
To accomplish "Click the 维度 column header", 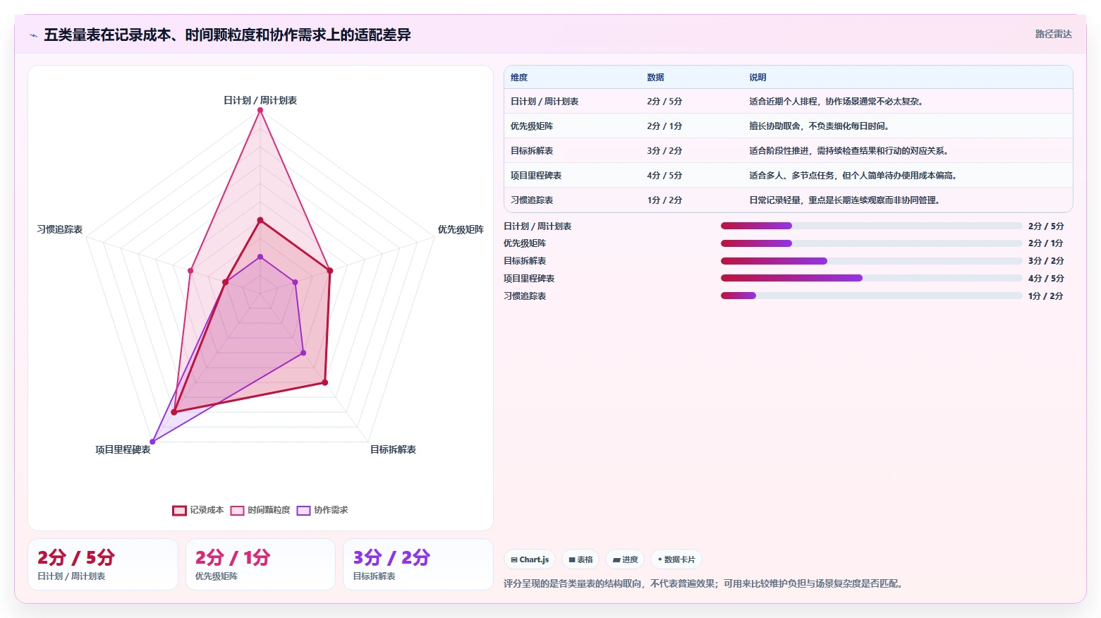I will coord(519,78).
